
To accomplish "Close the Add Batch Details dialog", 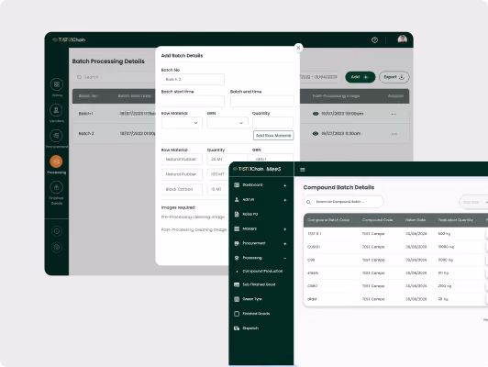I will pos(298,48).
